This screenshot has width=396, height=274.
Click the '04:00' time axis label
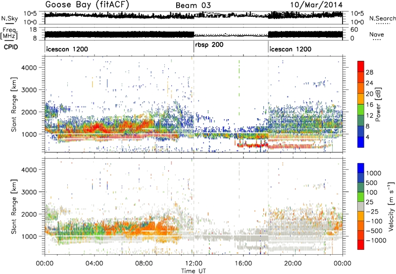(95, 264)
